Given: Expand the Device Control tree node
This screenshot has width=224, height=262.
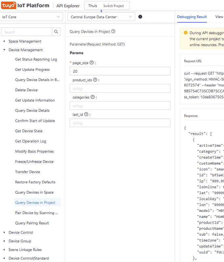Looking at the screenshot, I should click(x=5, y=233).
